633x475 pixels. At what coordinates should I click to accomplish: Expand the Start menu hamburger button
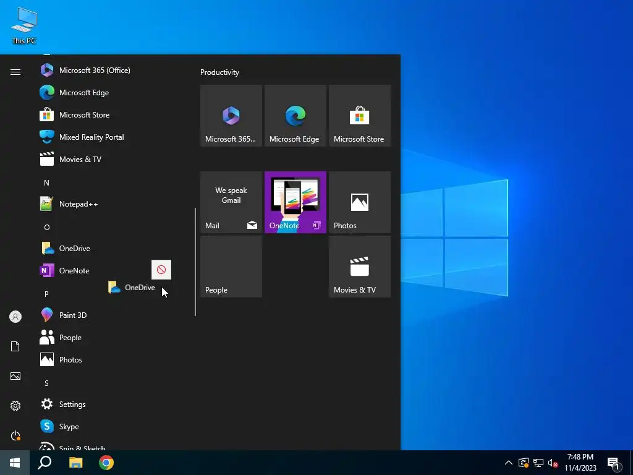(x=15, y=72)
